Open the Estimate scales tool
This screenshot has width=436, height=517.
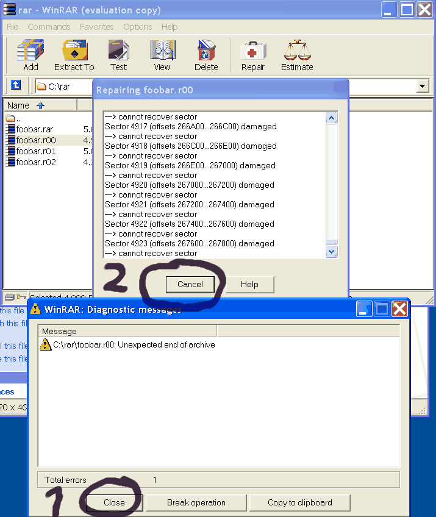click(297, 55)
